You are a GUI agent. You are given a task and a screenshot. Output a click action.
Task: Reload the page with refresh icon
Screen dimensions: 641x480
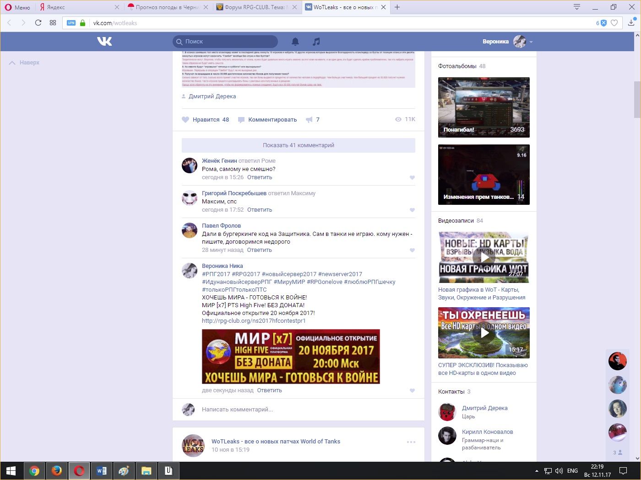point(38,23)
